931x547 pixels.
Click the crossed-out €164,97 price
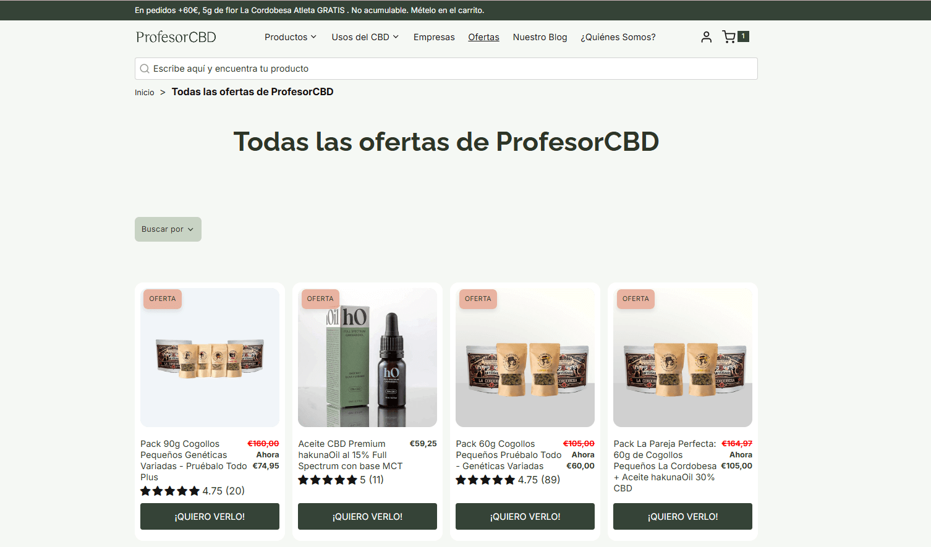(737, 444)
